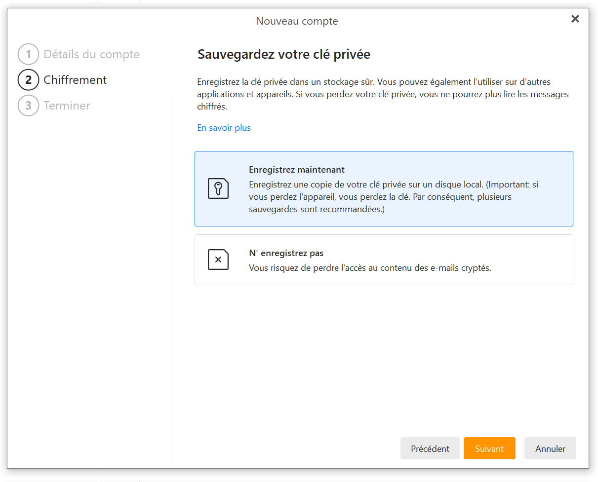This screenshot has height=482, width=598.
Task: Click the Sauvegardez votre clé privée heading
Action: click(x=284, y=54)
